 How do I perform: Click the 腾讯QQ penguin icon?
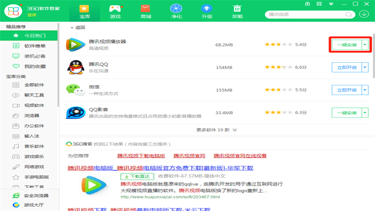point(75,67)
